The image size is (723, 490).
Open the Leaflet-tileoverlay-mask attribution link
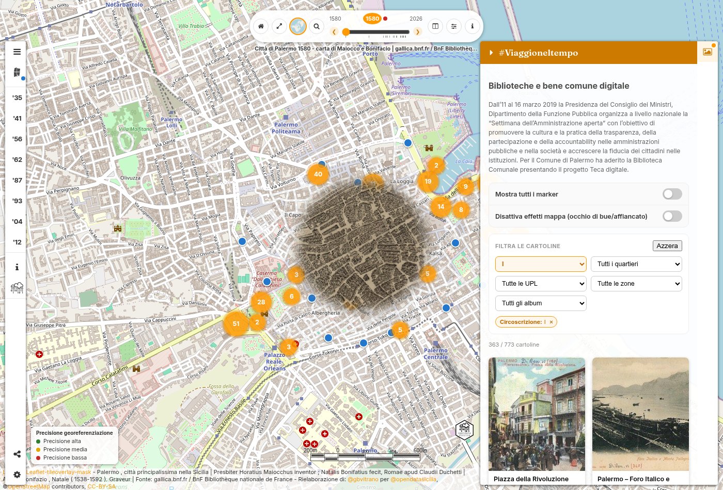(x=58, y=472)
